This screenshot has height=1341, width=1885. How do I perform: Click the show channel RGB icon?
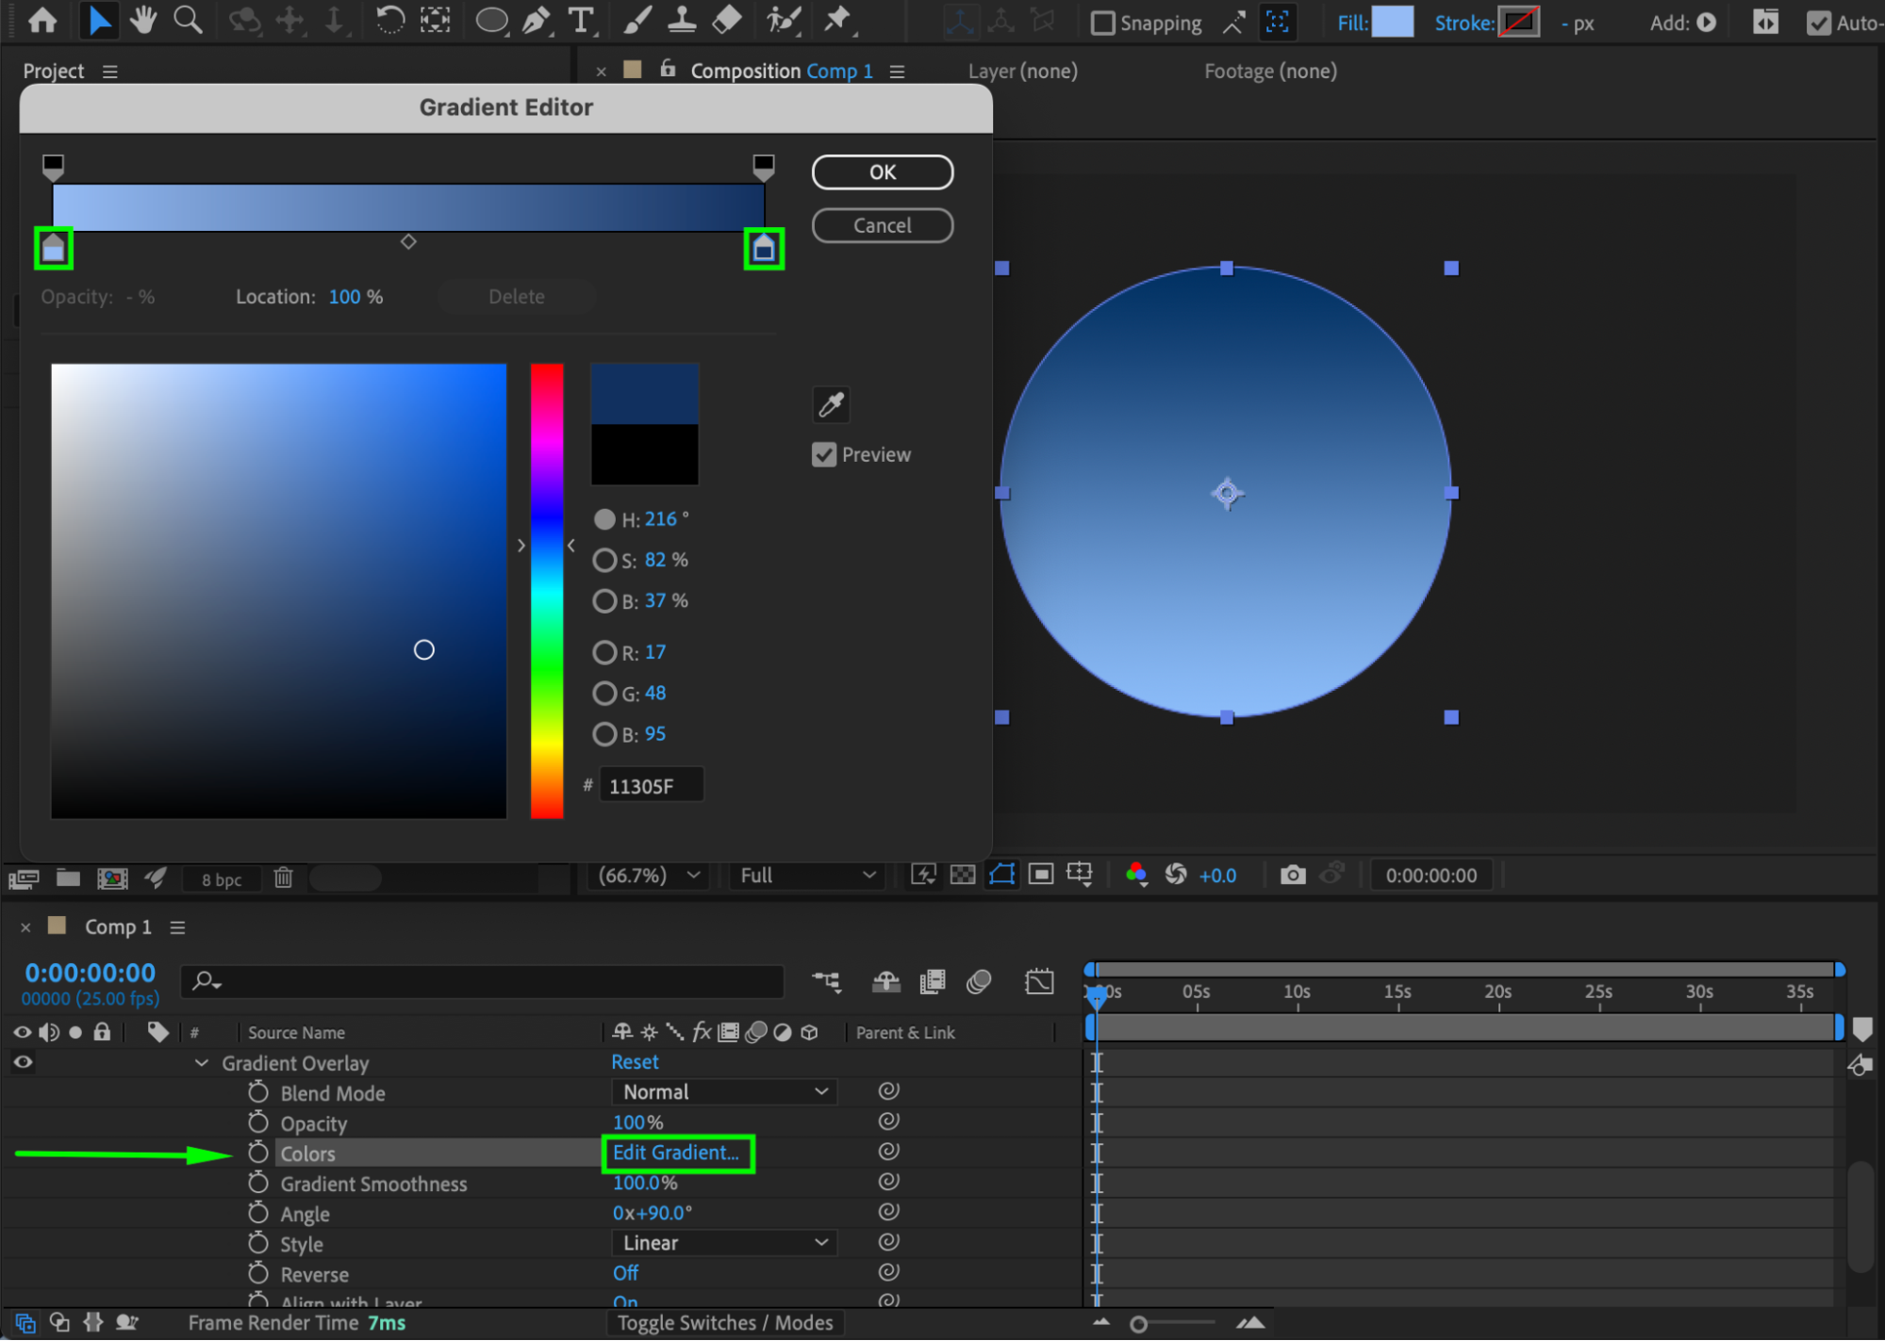(1136, 875)
